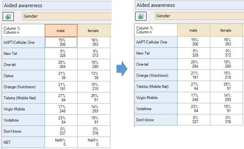The height and width of the screenshot is (149, 244).
Task: Click the add-table icon in left panel
Action: pos(8,16)
